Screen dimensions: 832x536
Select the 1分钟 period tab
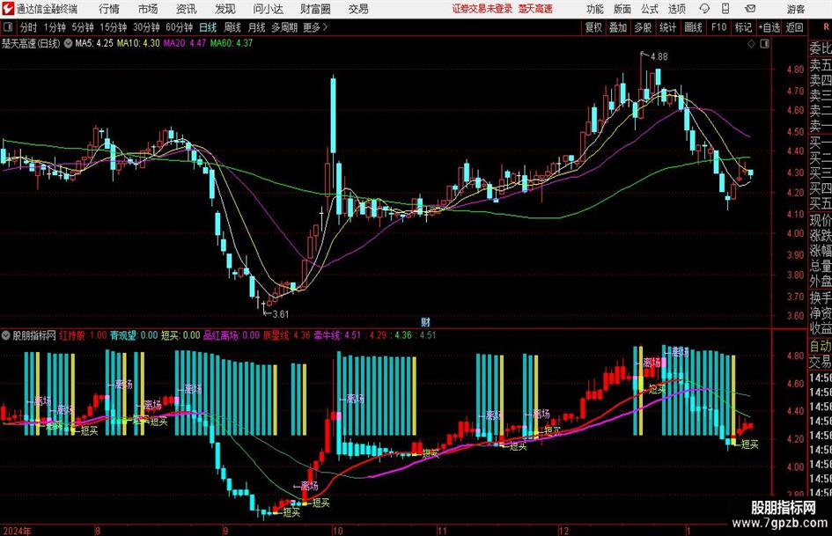coord(55,27)
